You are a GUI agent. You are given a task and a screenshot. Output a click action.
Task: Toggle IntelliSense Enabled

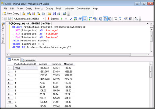tap(85, 19)
